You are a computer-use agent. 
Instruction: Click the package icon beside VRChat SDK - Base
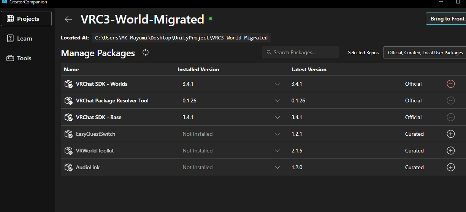click(68, 117)
